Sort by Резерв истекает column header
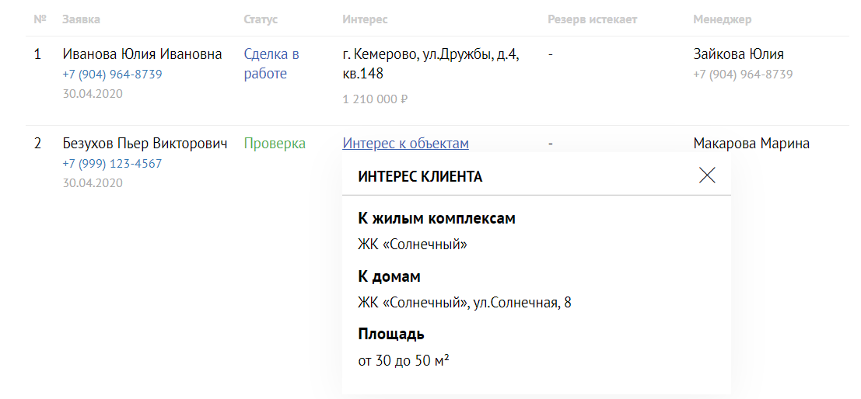 click(x=593, y=19)
